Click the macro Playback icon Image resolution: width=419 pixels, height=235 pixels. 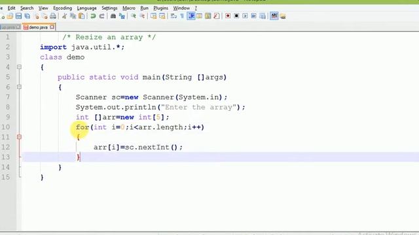pos(245,16)
